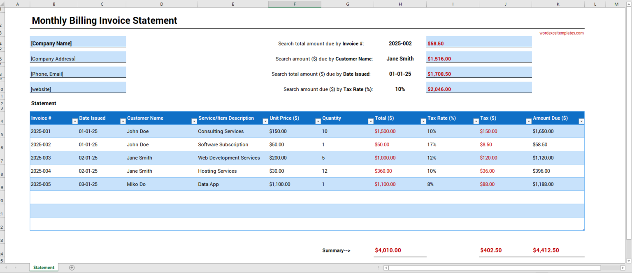The height and width of the screenshot is (273, 632).
Task: Open the Invoice # filter dropdown
Action: pyautogui.click(x=74, y=121)
